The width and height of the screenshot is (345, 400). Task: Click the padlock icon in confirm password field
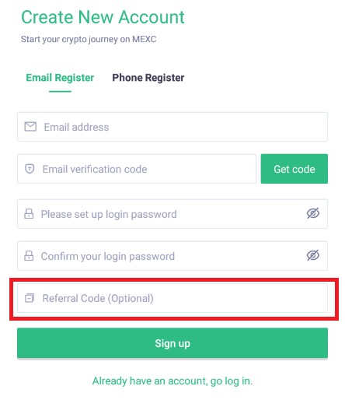pyautogui.click(x=29, y=256)
